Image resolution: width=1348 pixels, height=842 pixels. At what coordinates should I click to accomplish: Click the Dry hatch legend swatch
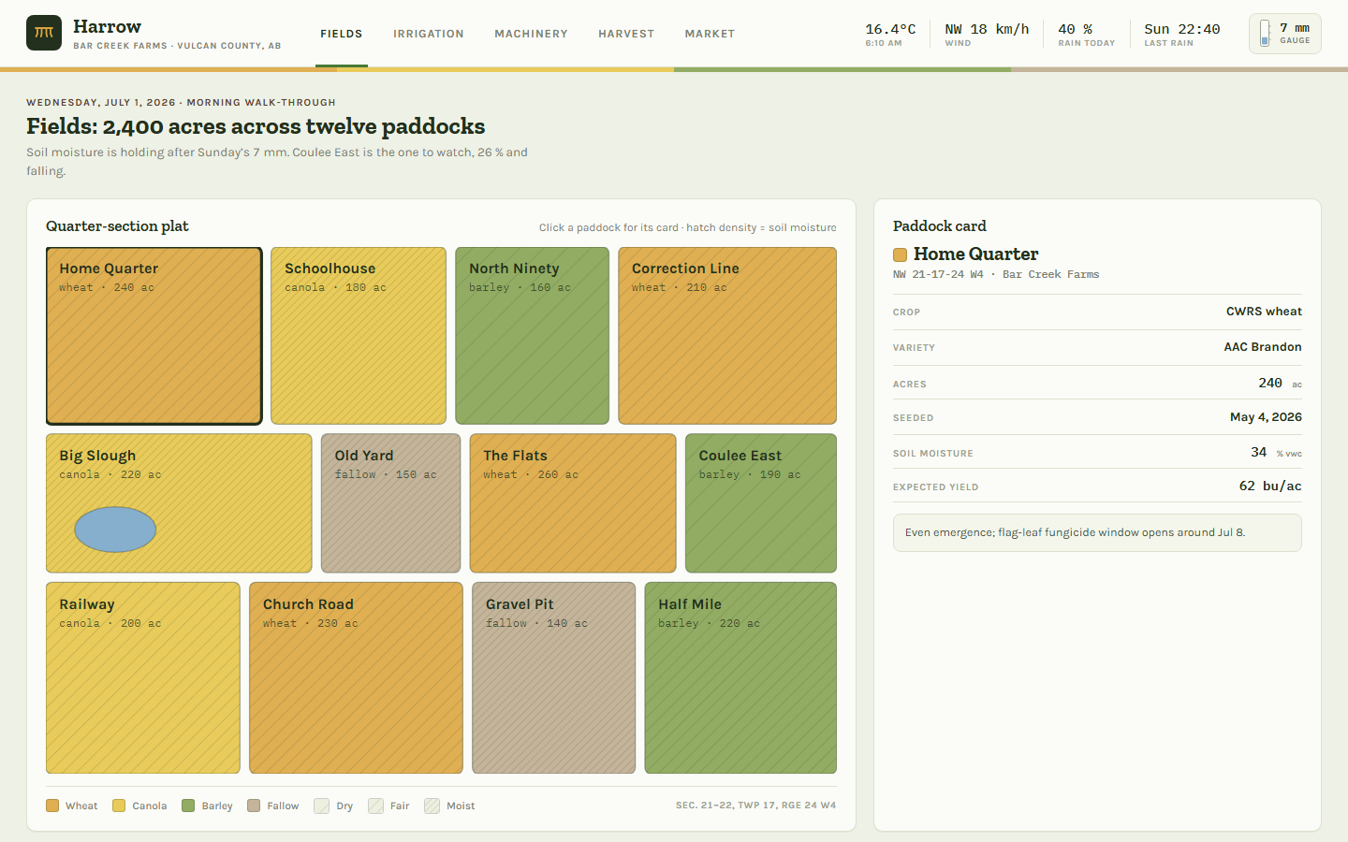[321, 806]
